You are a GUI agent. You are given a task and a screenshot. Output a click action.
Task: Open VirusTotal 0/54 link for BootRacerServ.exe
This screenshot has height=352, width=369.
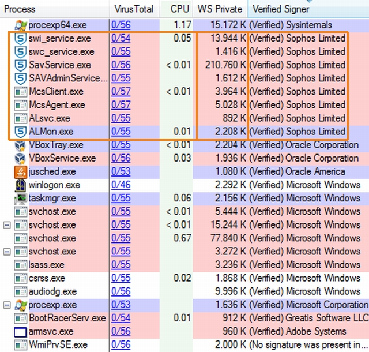click(x=121, y=319)
